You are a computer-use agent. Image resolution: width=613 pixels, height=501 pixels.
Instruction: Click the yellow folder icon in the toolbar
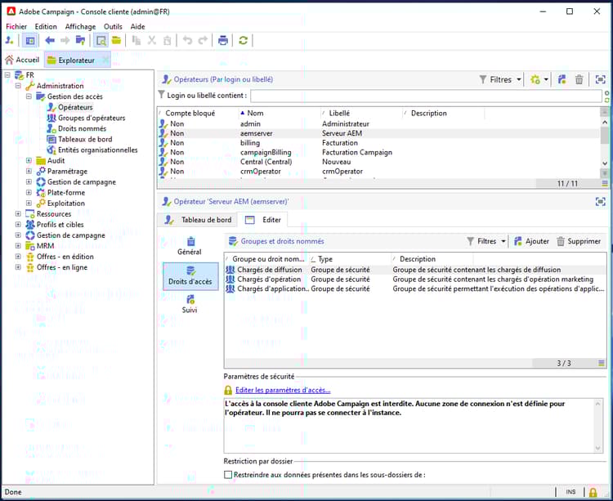[x=117, y=40]
